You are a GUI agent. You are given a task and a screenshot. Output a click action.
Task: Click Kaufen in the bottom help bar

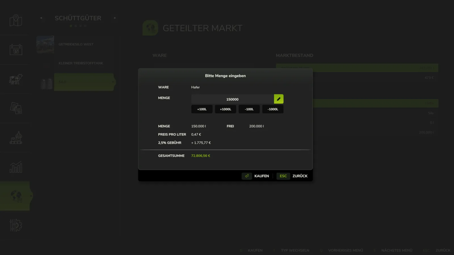(x=255, y=250)
